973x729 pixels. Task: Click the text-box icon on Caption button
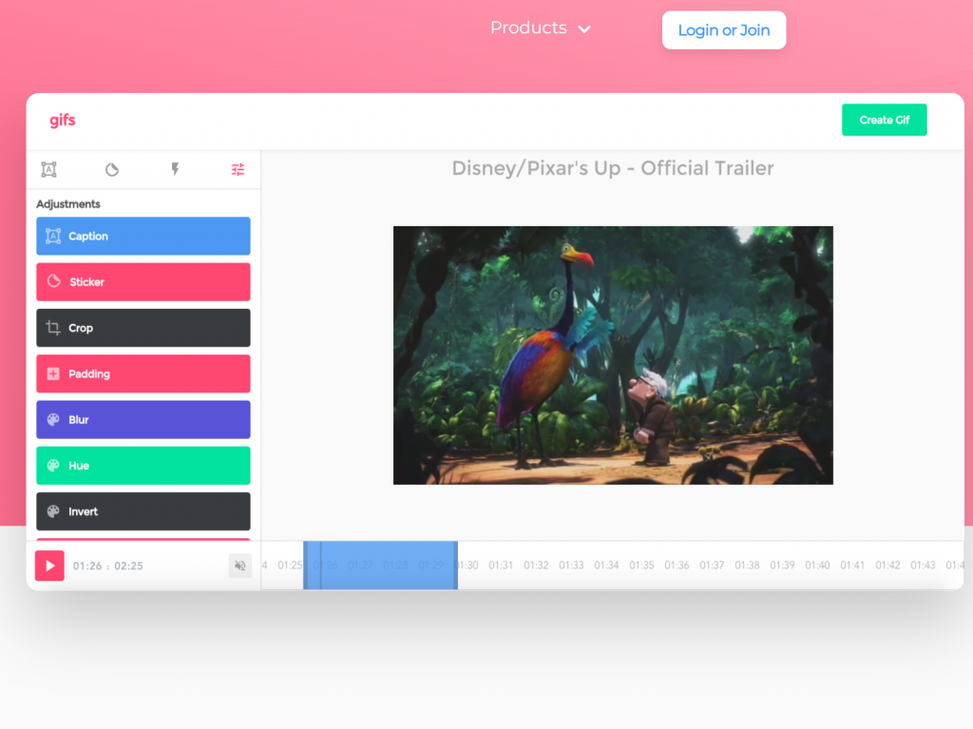[x=53, y=236]
